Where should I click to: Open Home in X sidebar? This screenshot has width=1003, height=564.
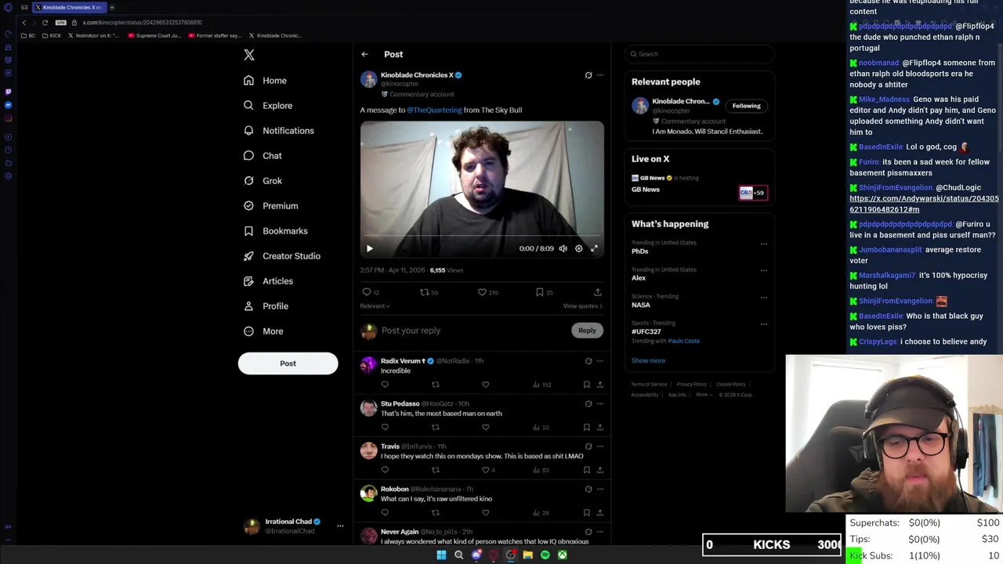pyautogui.click(x=265, y=81)
